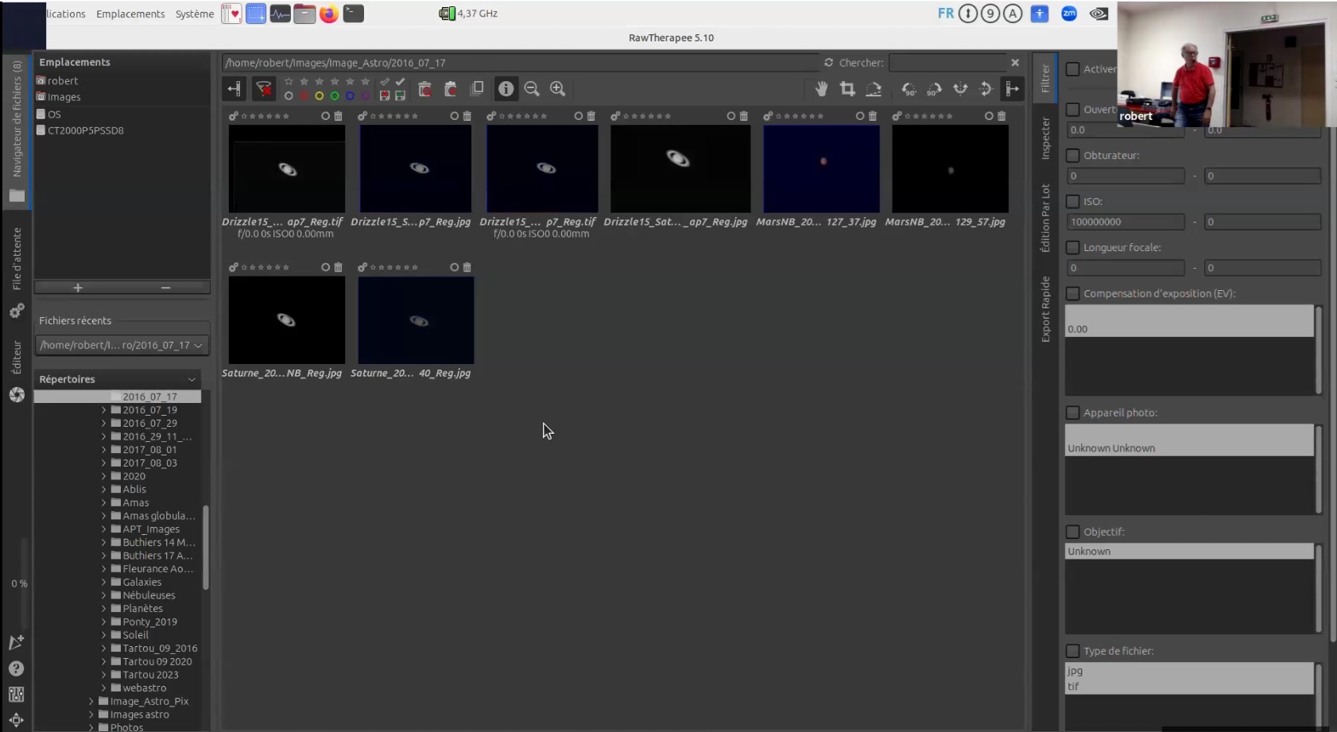Switch to the File d'attente tab
This screenshot has width=1337, height=732.
tap(17, 258)
